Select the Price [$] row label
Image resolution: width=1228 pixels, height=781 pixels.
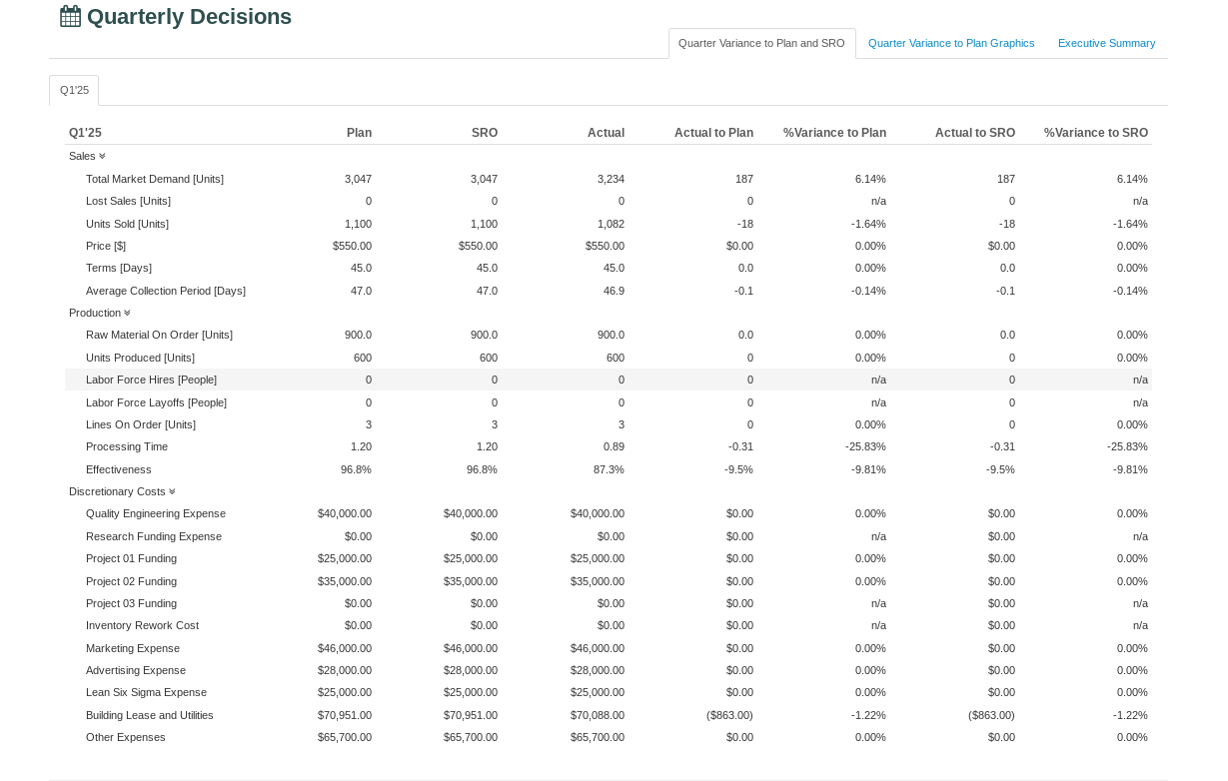coord(106,246)
